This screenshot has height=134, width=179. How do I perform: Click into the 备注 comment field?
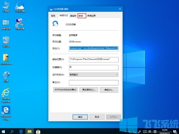click(x=94, y=83)
